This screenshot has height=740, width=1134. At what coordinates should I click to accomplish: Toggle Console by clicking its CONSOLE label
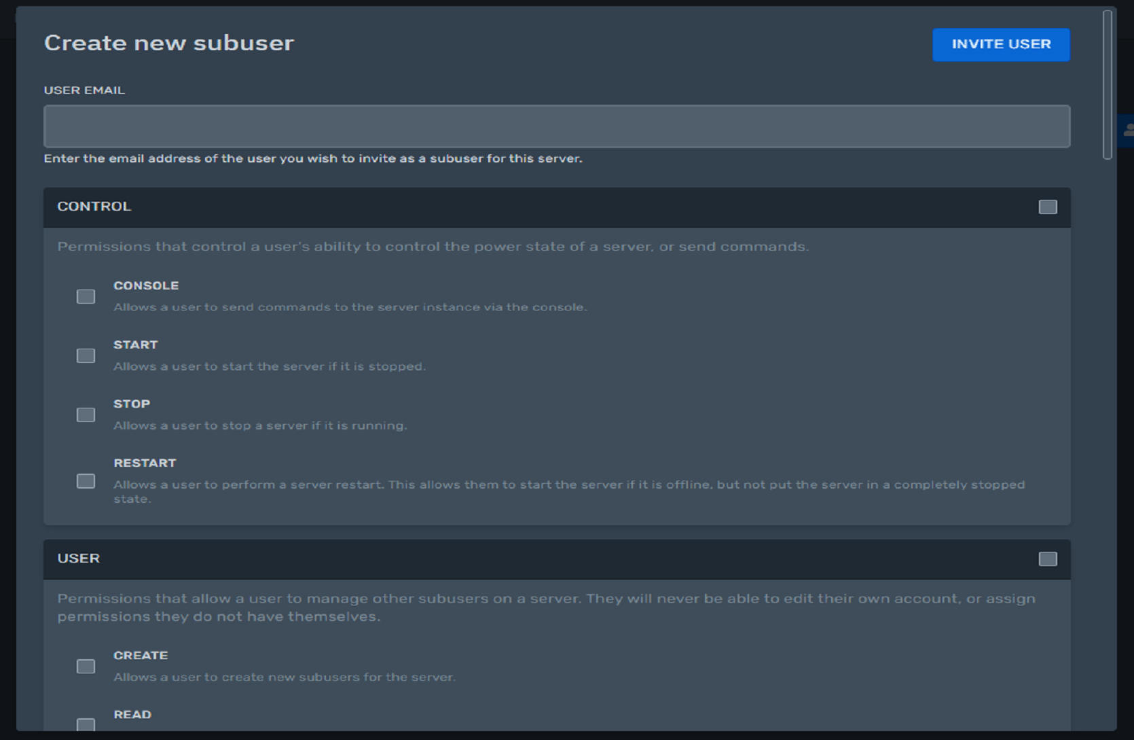pos(146,285)
